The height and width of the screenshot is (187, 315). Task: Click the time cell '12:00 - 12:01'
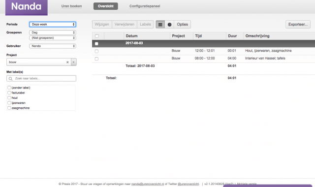[205, 51]
